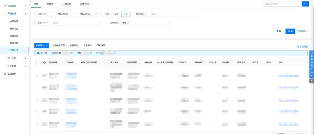314x135 pixels.
Task: Click the blue info icon beside 共5条
Action: tap(38, 53)
